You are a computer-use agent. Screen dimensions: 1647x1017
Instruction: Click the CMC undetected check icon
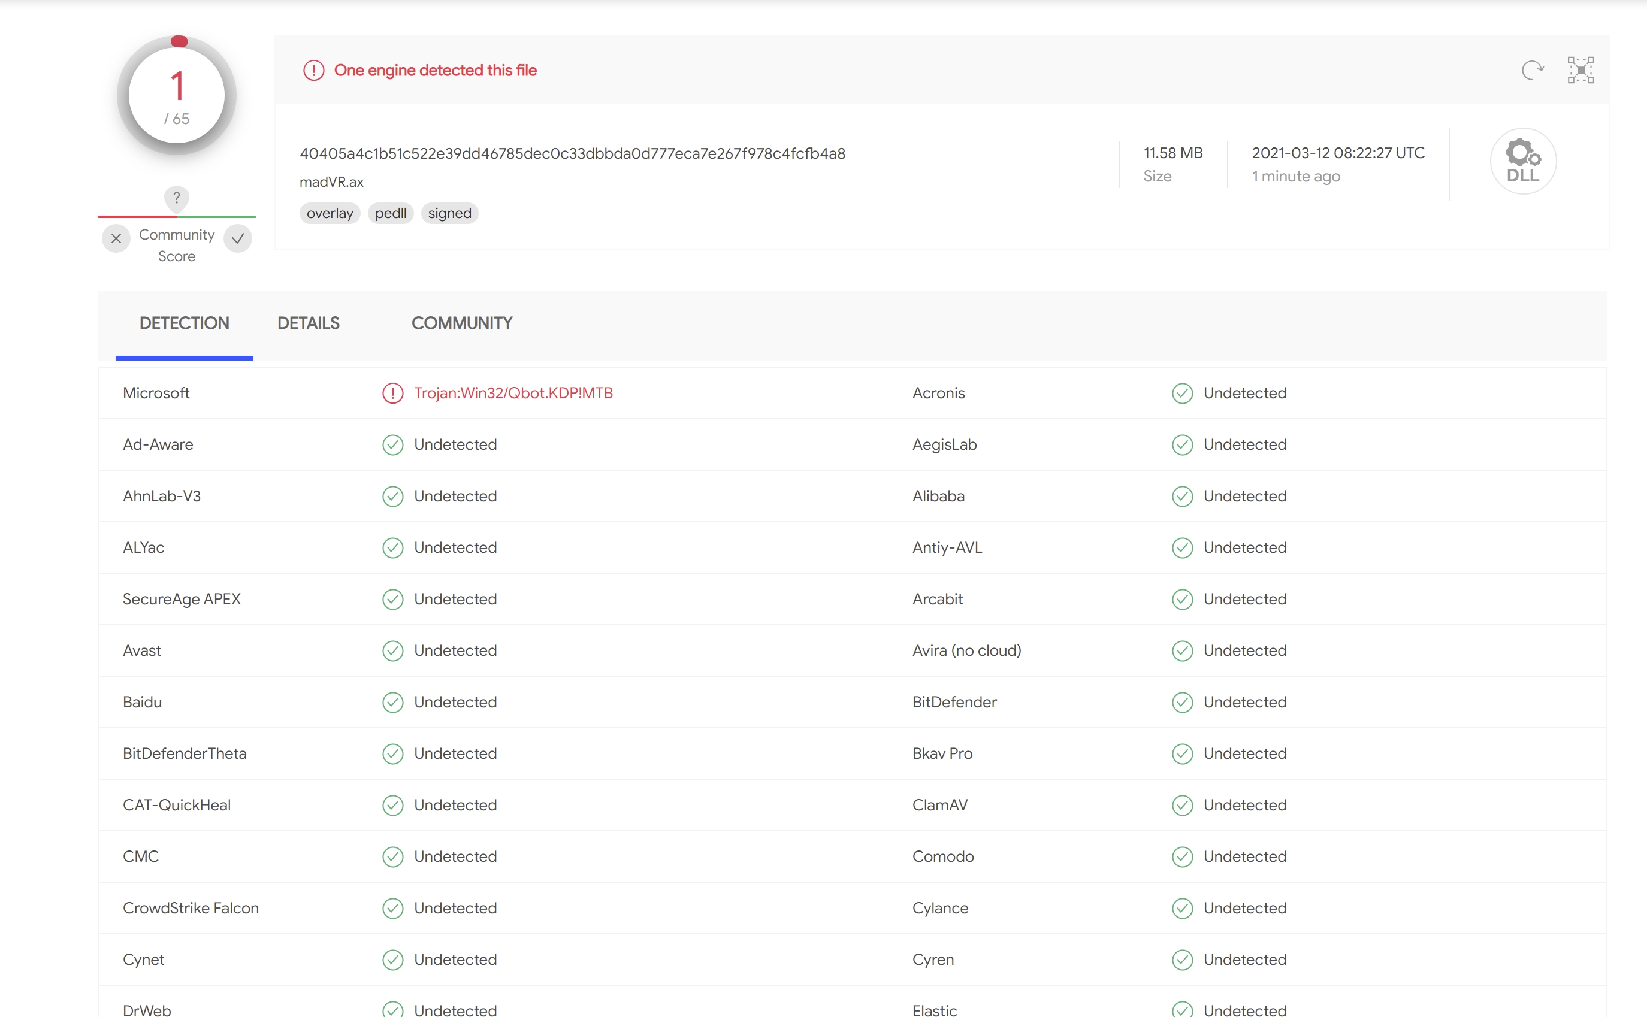(x=393, y=856)
